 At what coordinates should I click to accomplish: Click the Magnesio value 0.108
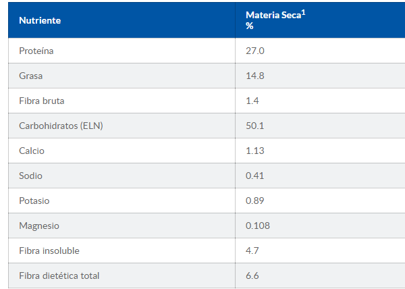pos(257,226)
